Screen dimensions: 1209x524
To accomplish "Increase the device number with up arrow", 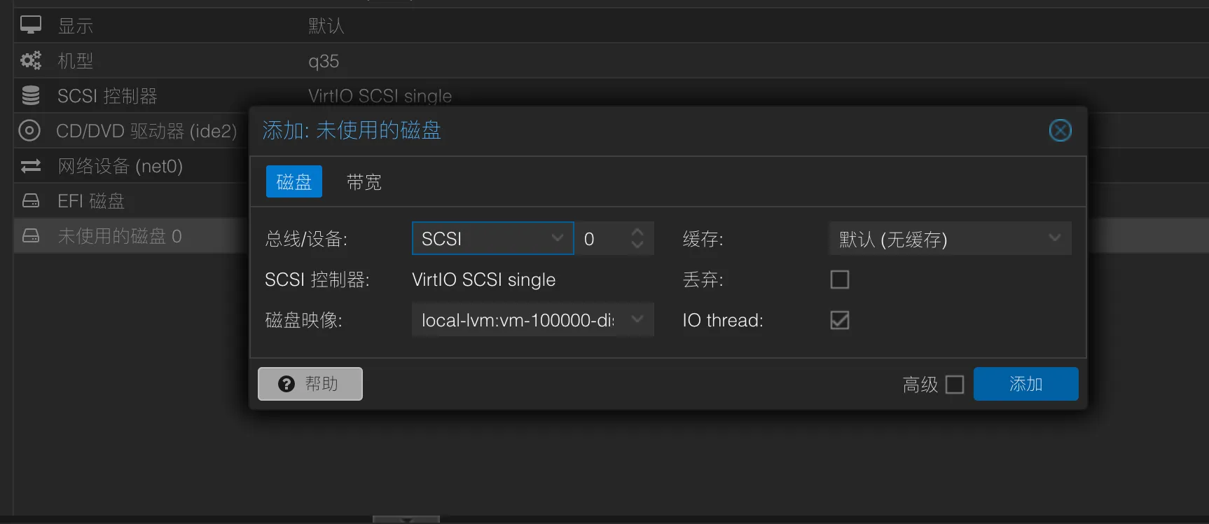I will point(637,232).
